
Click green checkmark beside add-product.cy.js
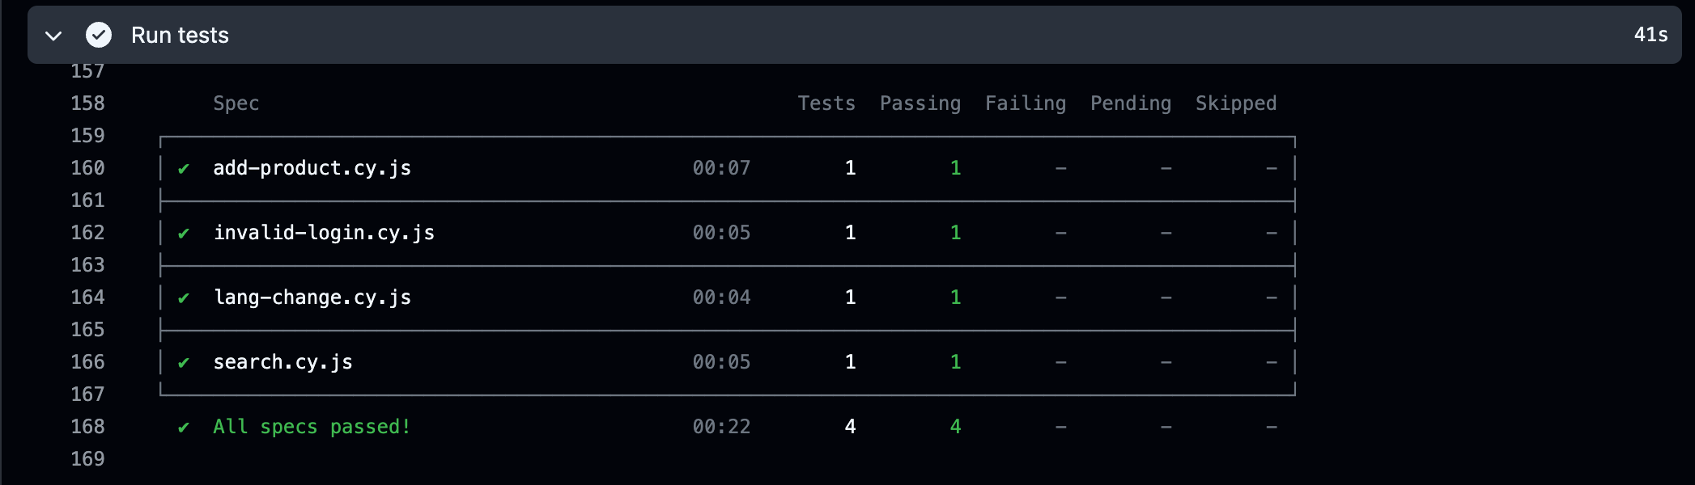184,168
